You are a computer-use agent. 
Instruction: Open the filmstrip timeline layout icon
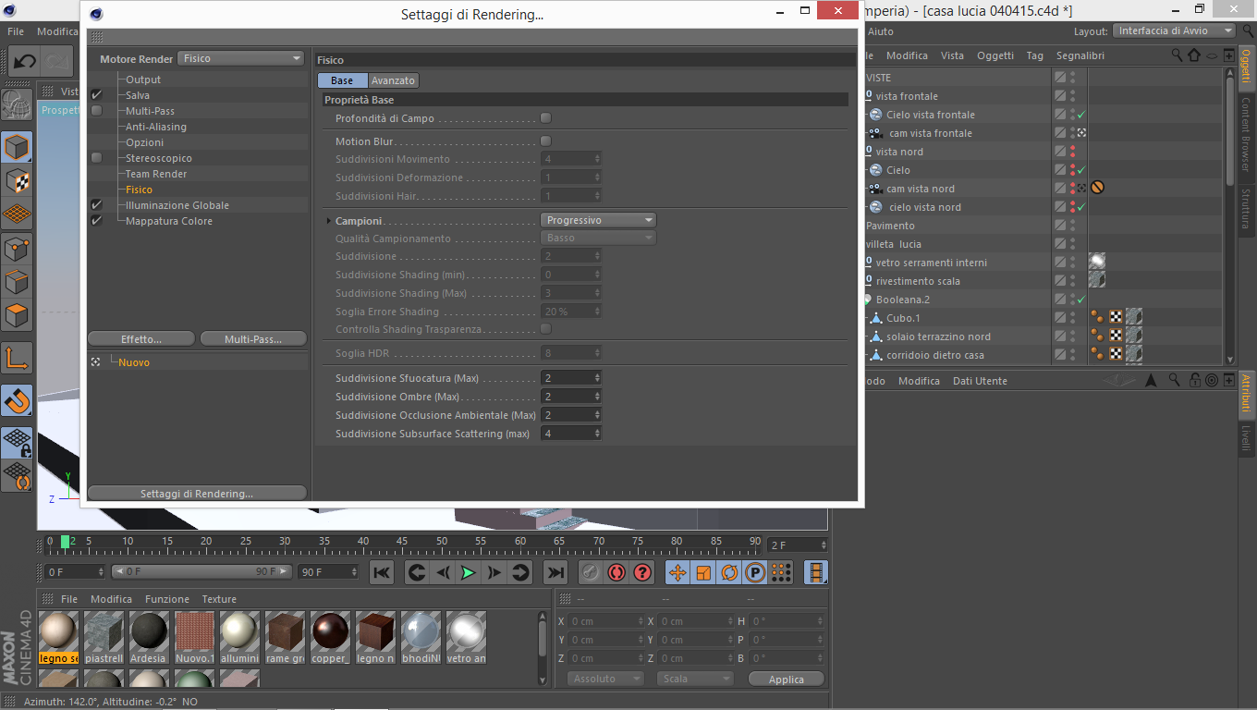click(x=816, y=572)
